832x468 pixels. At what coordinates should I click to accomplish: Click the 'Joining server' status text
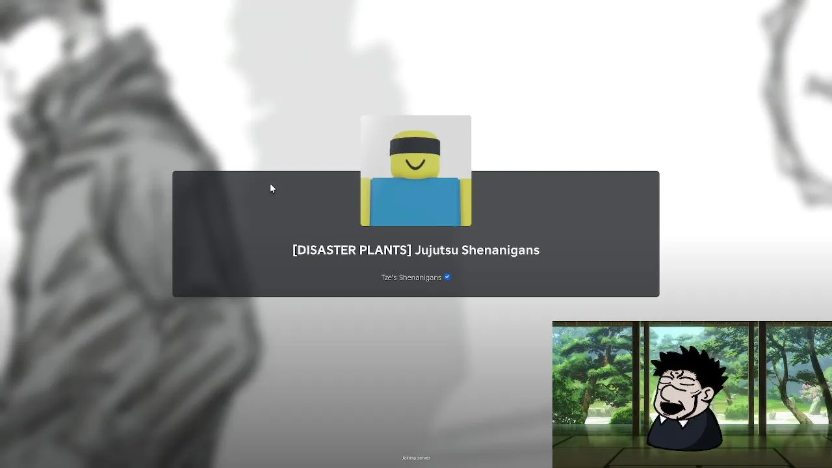click(x=416, y=458)
